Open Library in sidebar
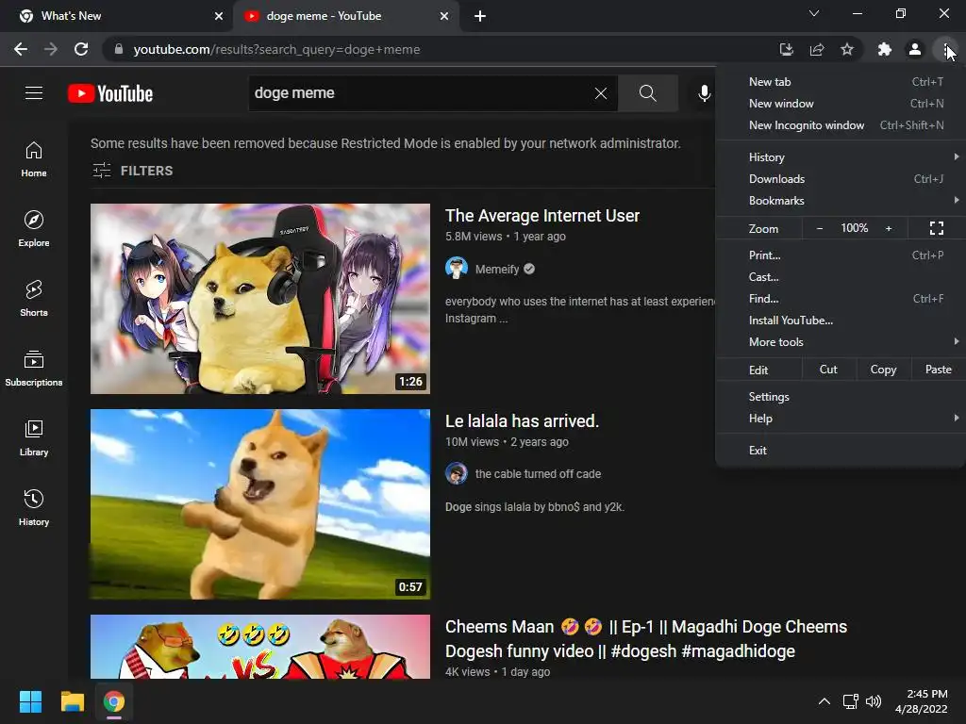The width and height of the screenshot is (966, 724). click(x=34, y=437)
